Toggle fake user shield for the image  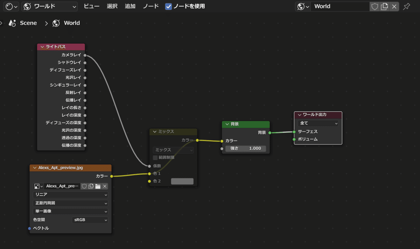coord(84,186)
